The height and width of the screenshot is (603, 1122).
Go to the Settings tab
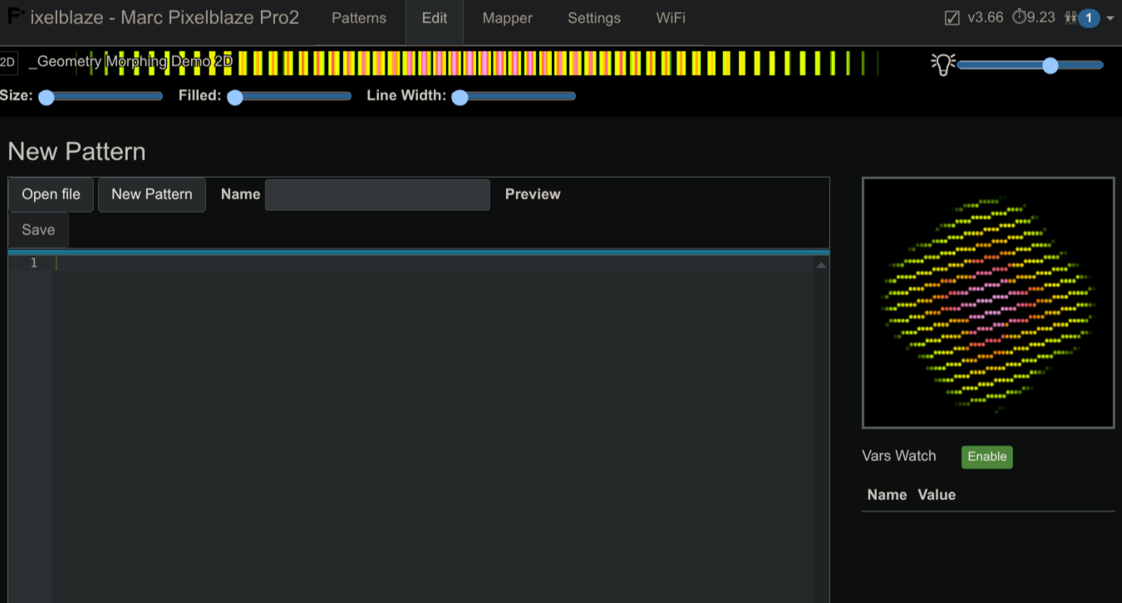593,18
